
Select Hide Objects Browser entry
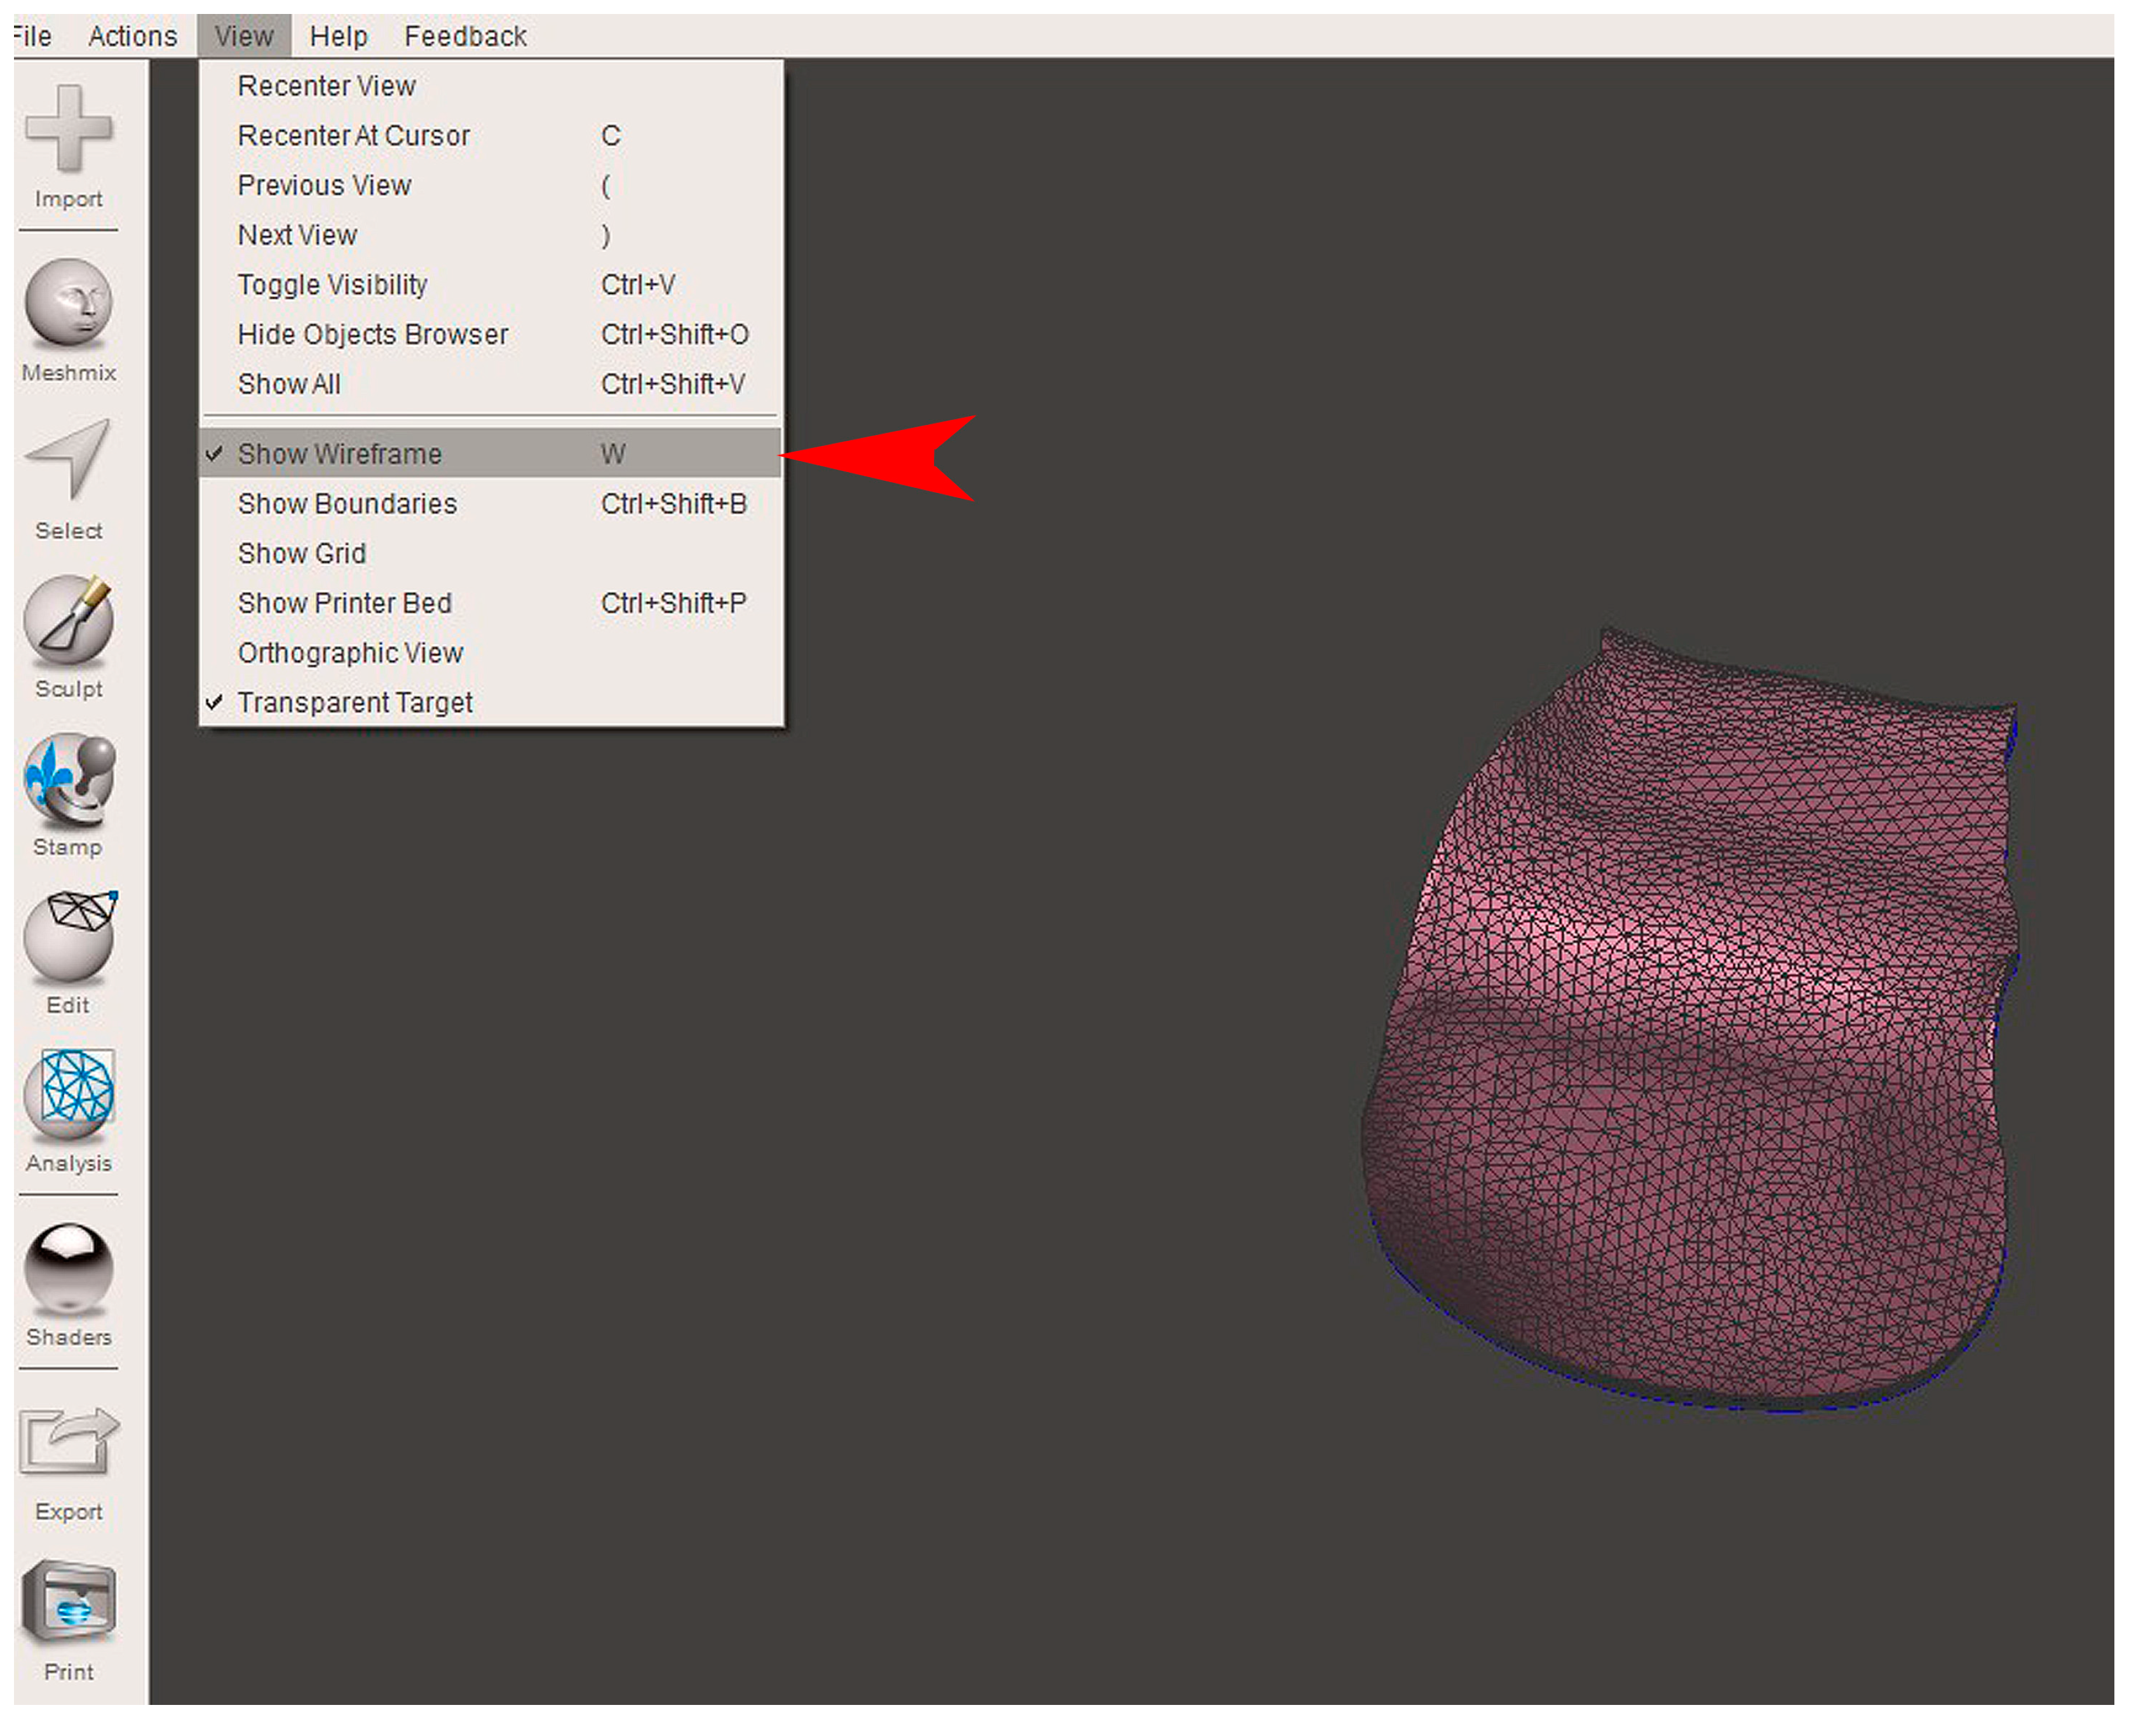click(x=372, y=335)
